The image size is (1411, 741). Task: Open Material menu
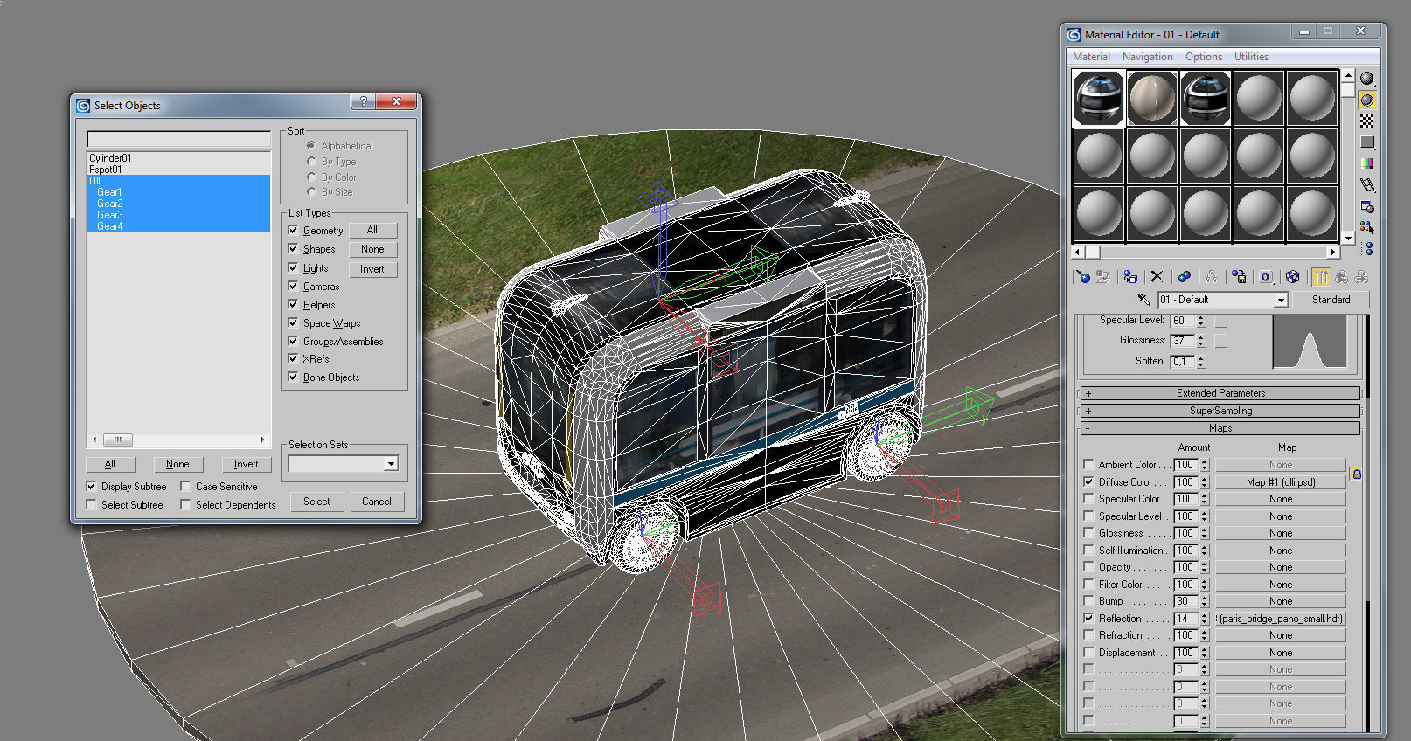click(x=1091, y=57)
